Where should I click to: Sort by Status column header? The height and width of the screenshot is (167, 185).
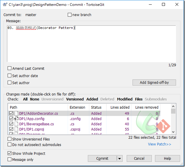point(98,107)
